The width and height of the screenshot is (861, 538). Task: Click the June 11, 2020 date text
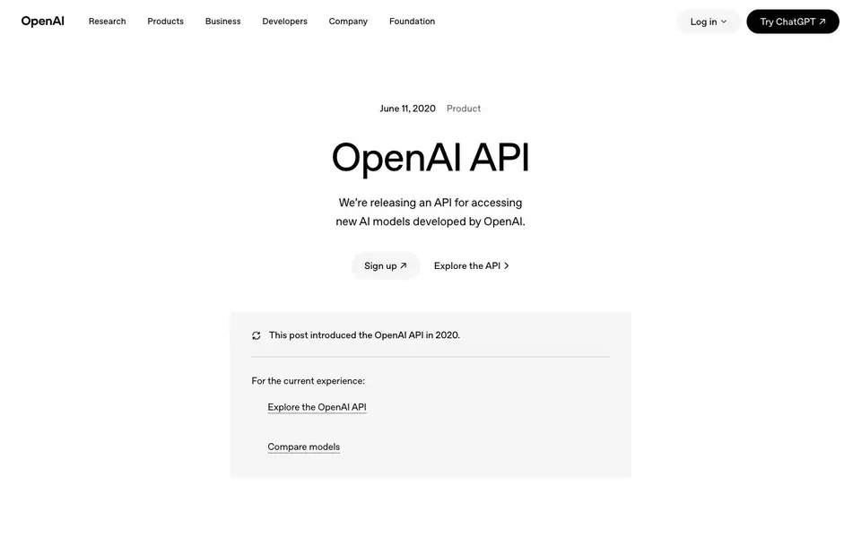point(407,108)
